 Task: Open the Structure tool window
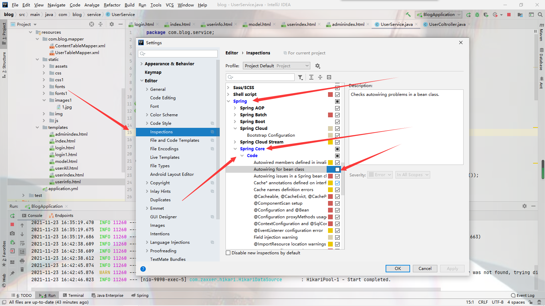(x=4, y=65)
